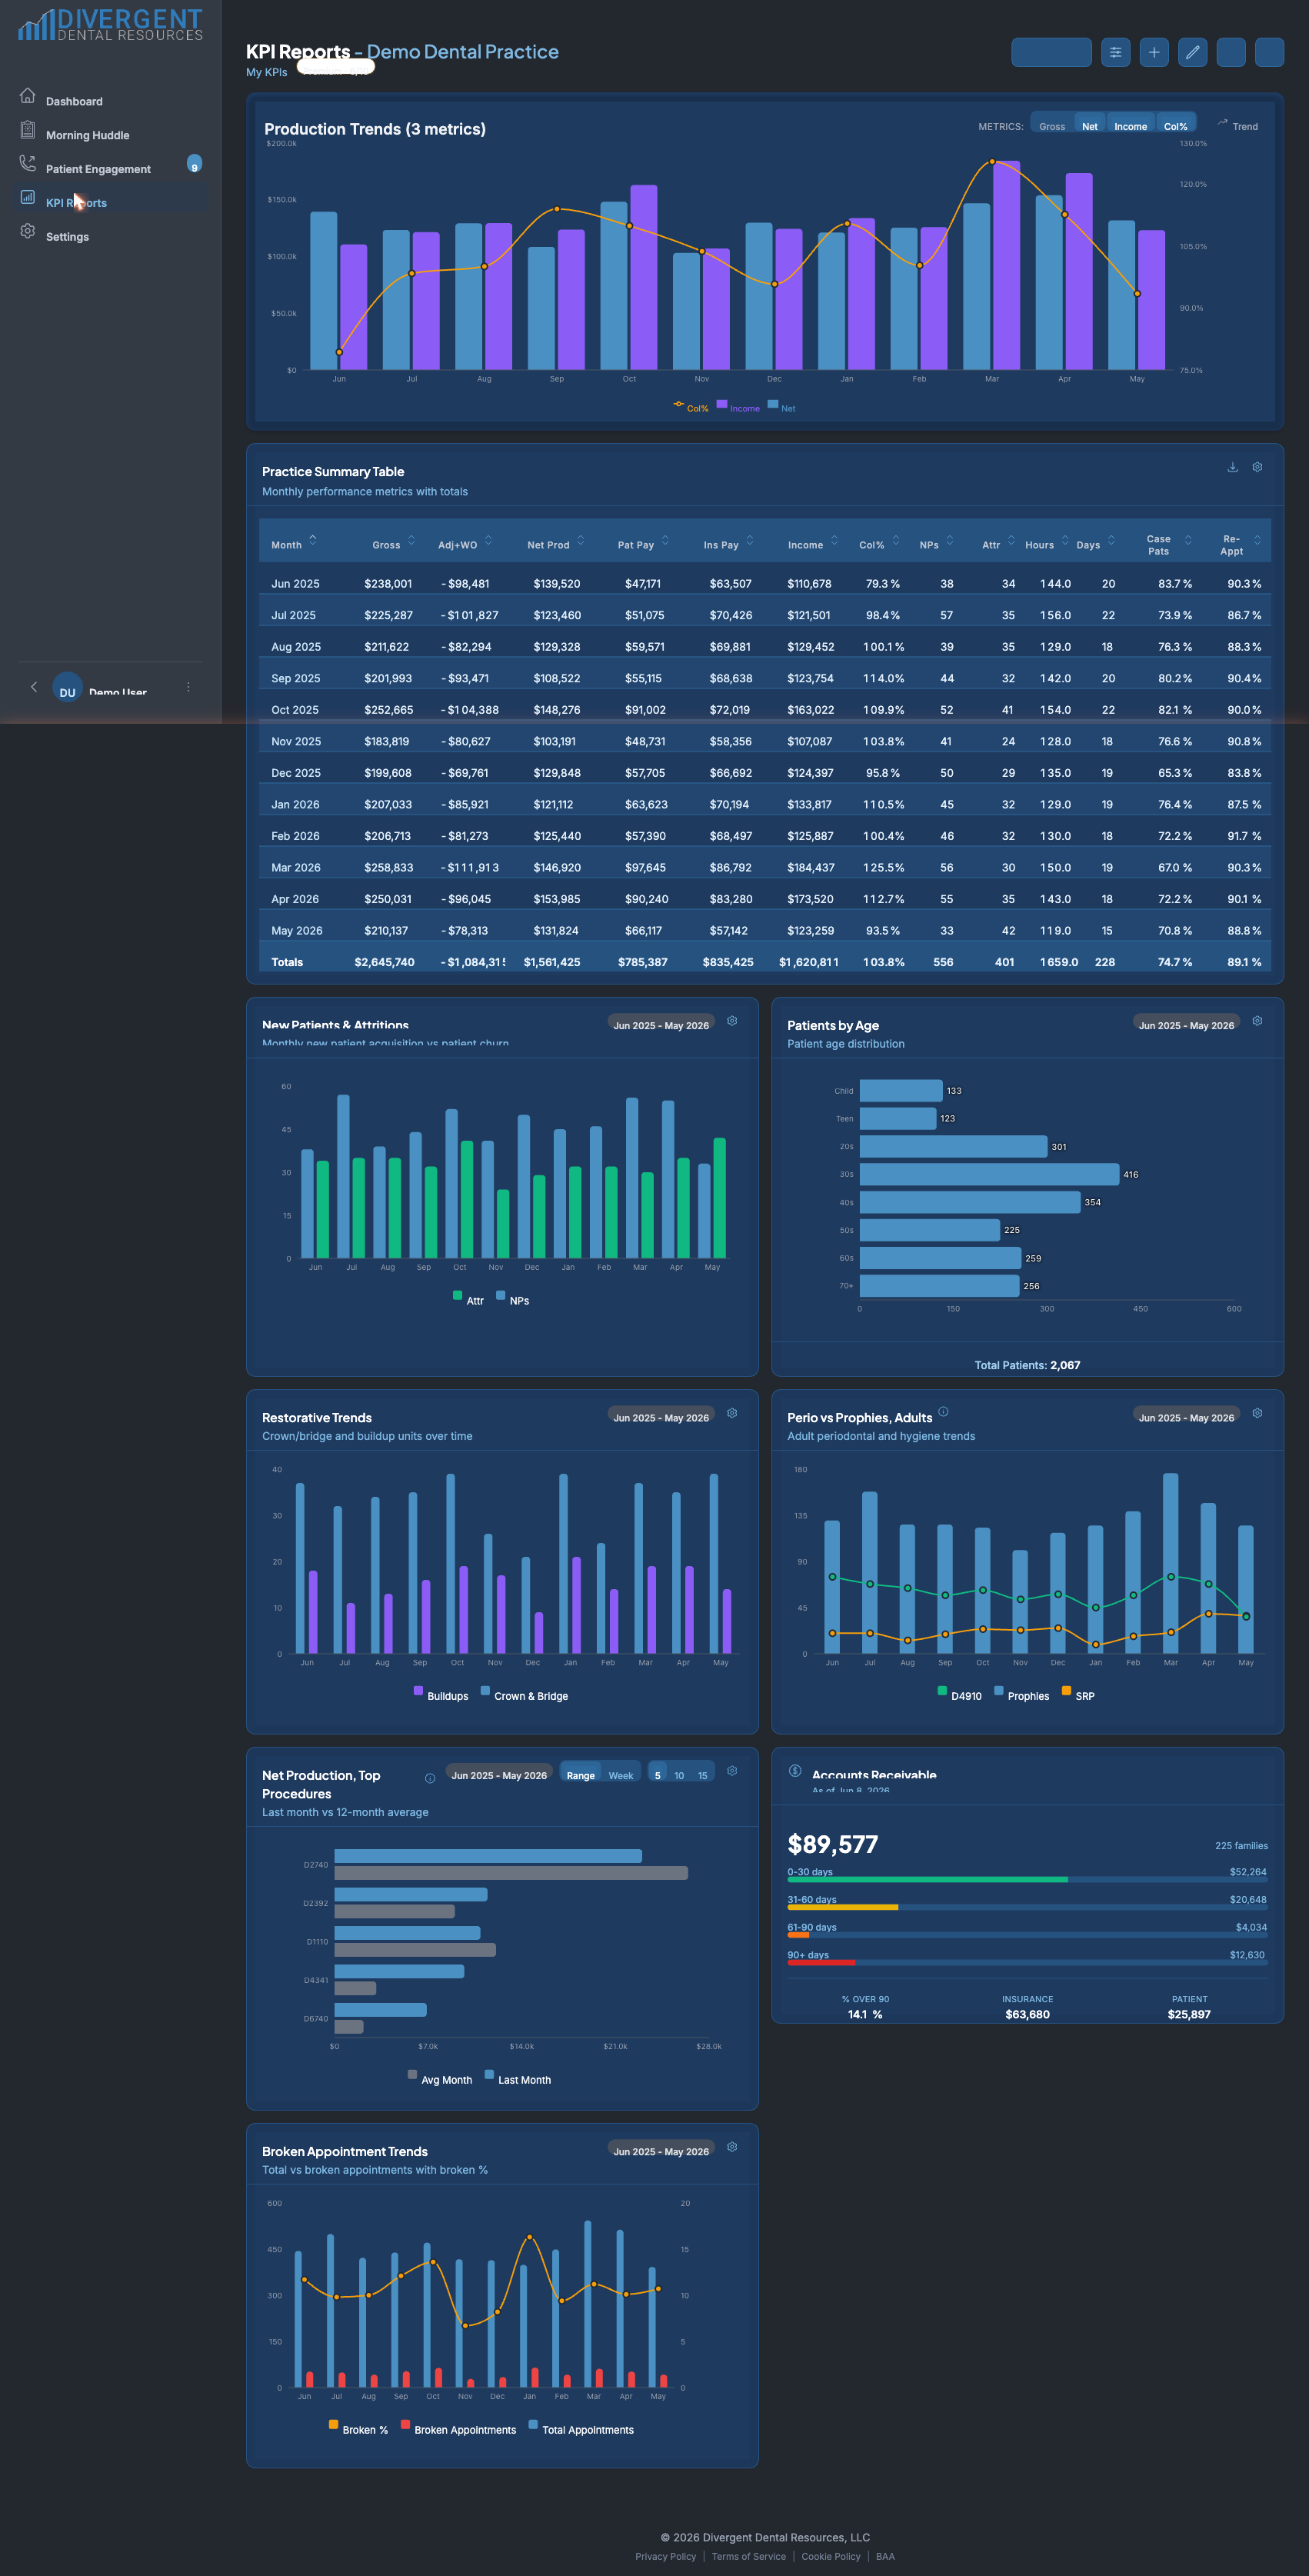Open the My KPIs breadcrumb link

coord(266,72)
